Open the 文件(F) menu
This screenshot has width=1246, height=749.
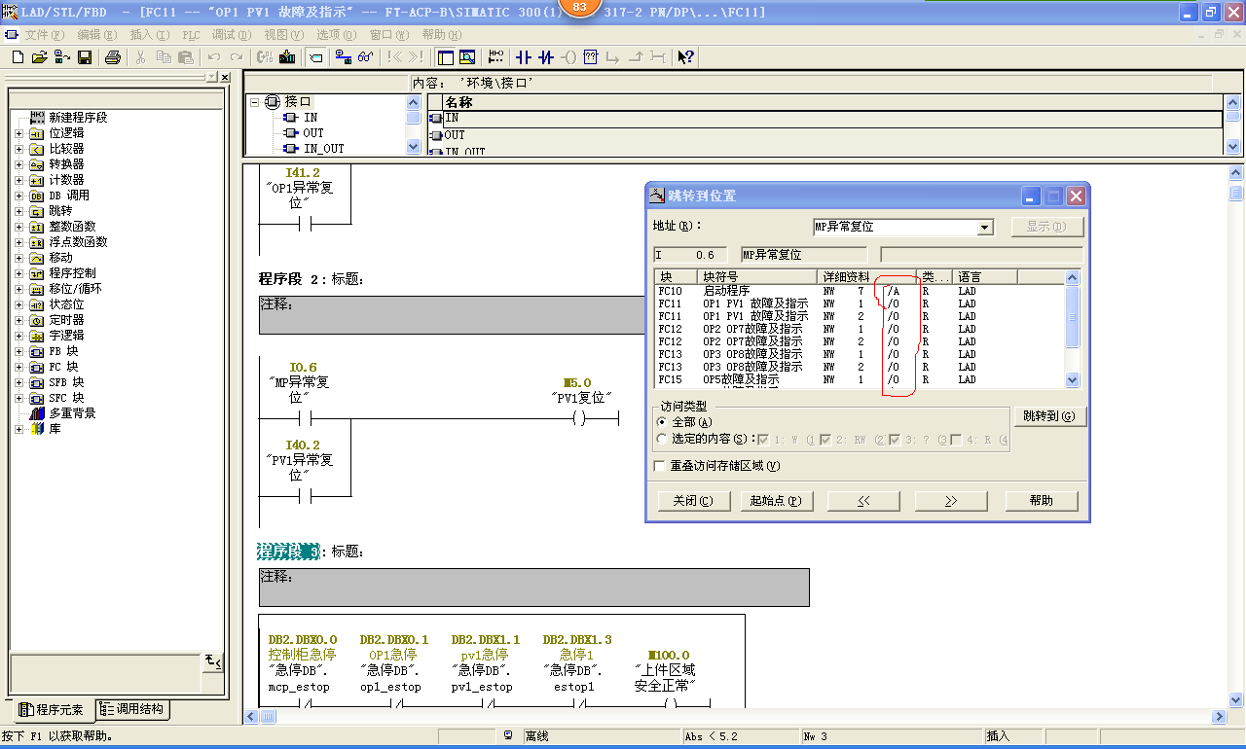tap(44, 34)
